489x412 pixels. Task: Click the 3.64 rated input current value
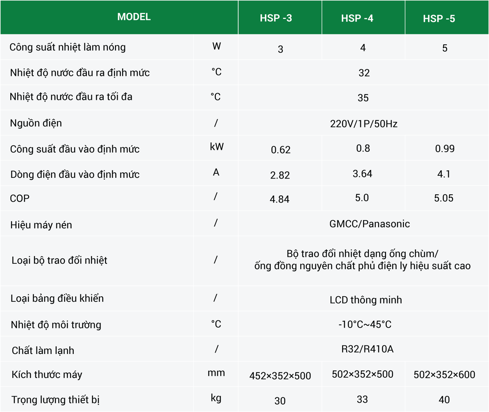coord(362,174)
